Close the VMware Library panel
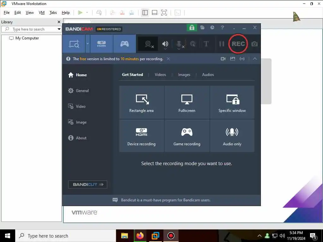 [59, 22]
